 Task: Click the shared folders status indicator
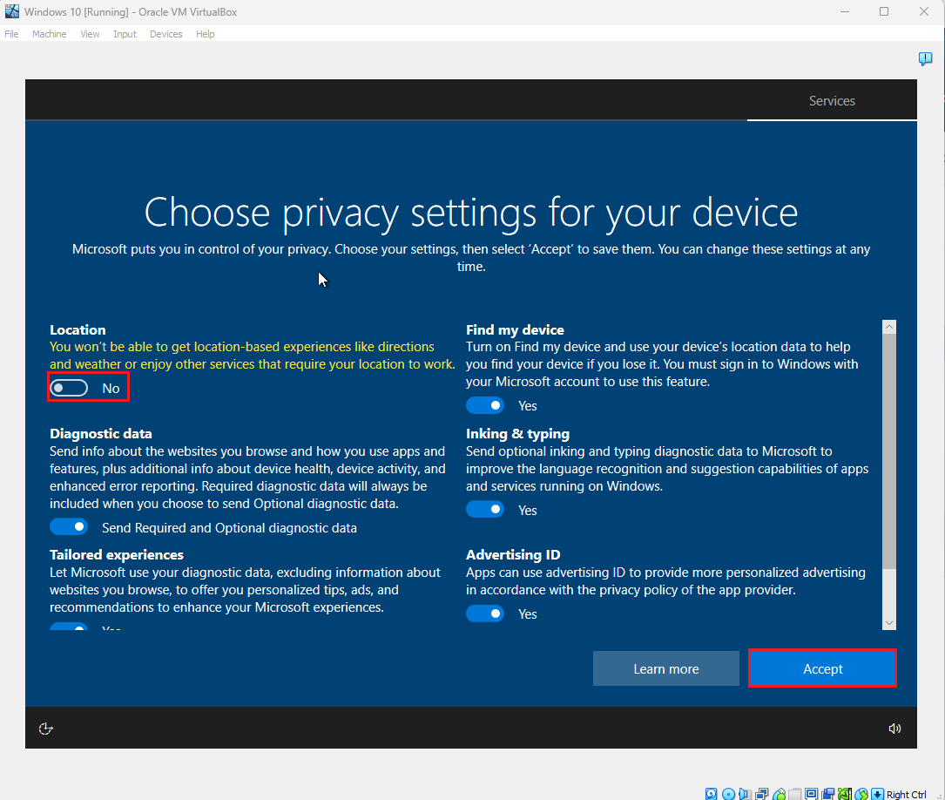[795, 794]
